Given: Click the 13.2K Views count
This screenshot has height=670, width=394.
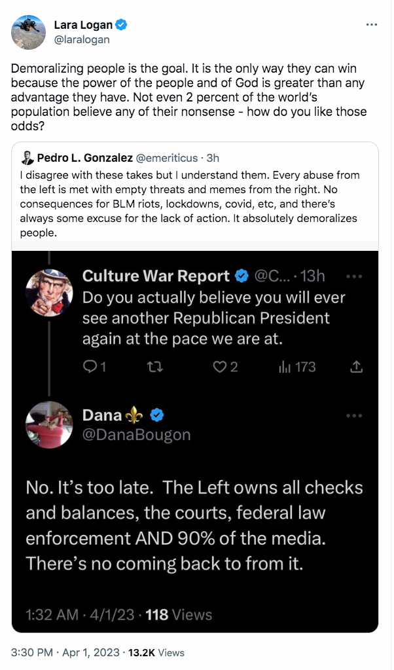Looking at the screenshot, I should [156, 652].
